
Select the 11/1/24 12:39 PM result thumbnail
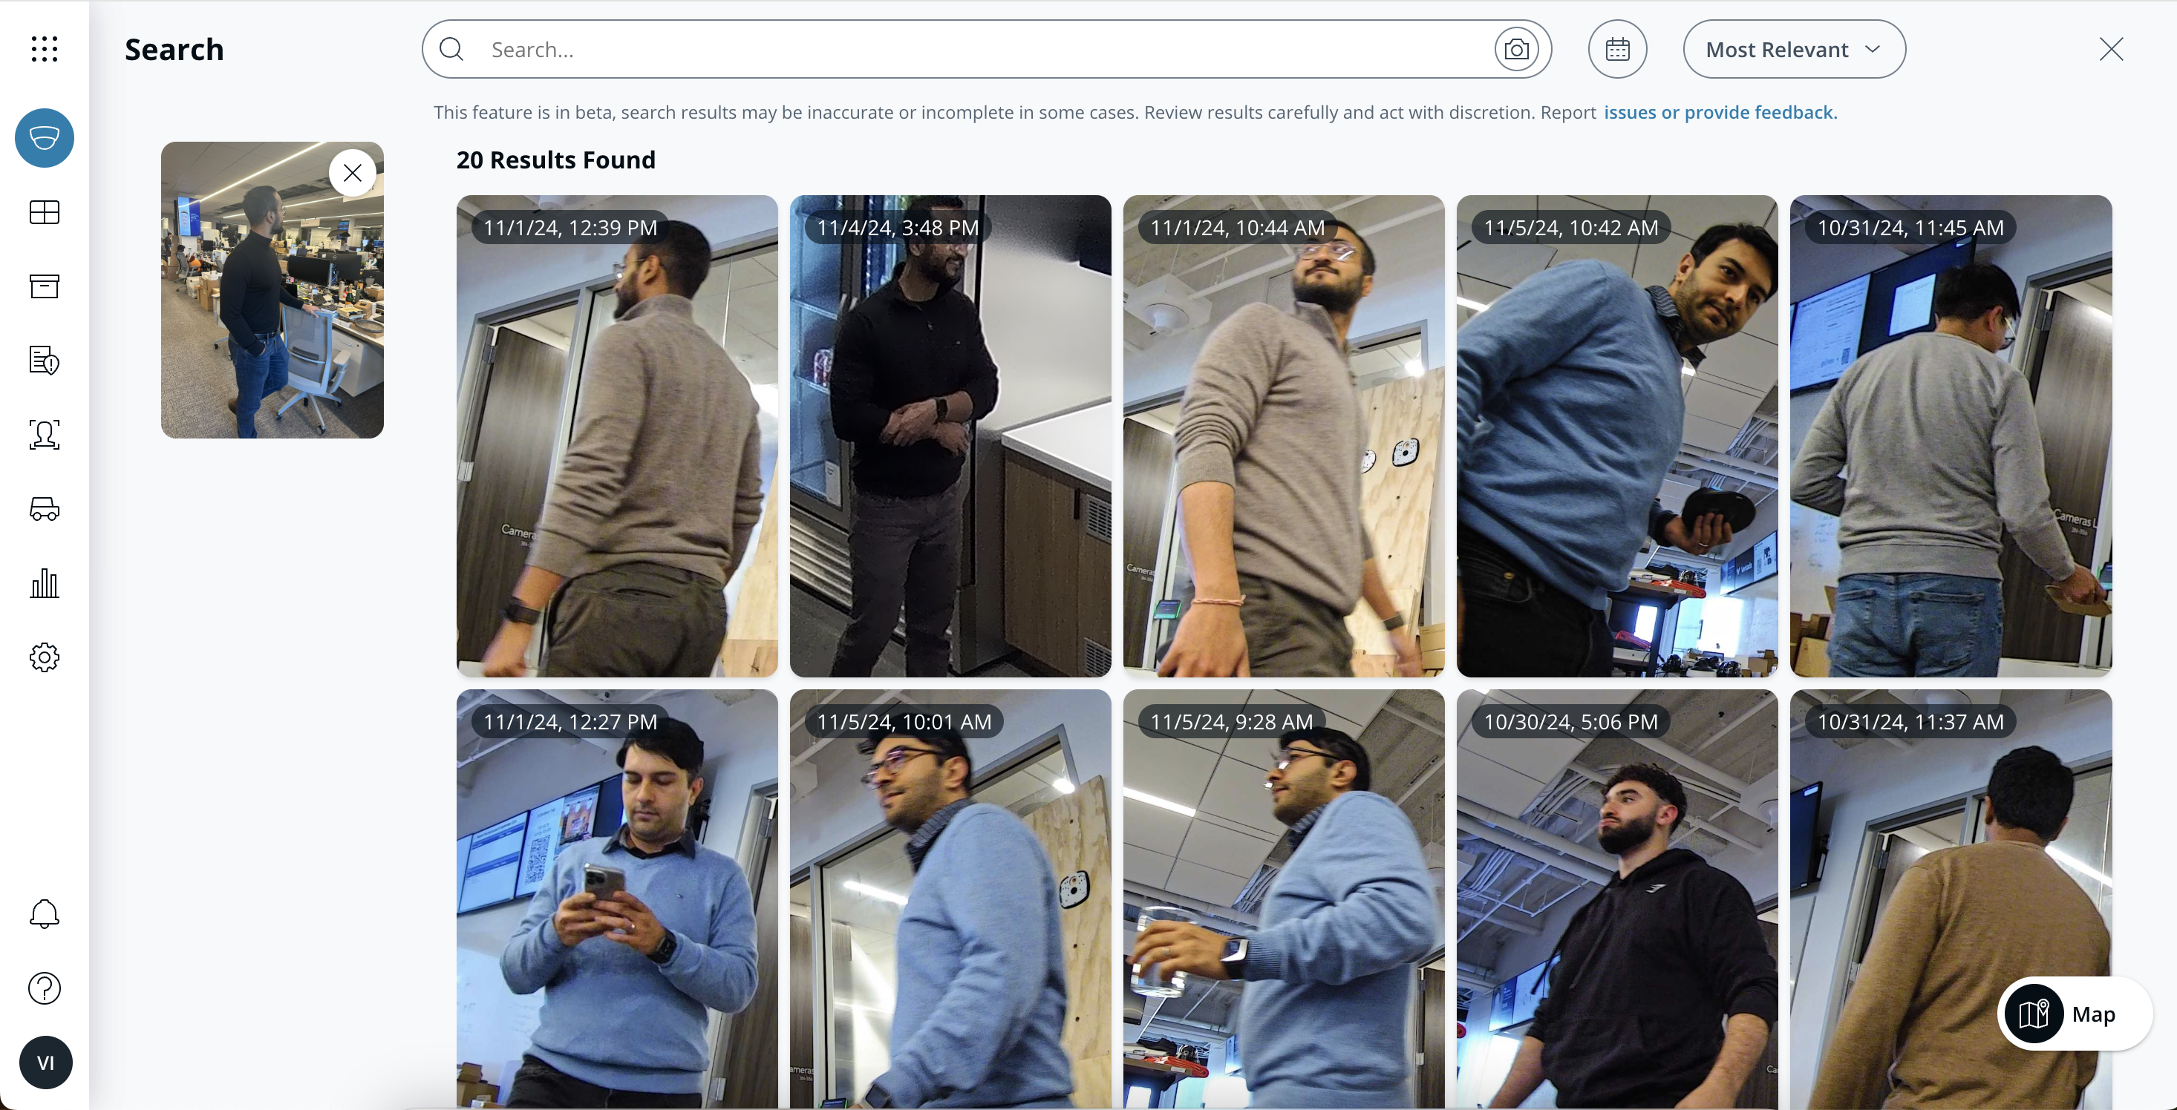click(x=616, y=436)
